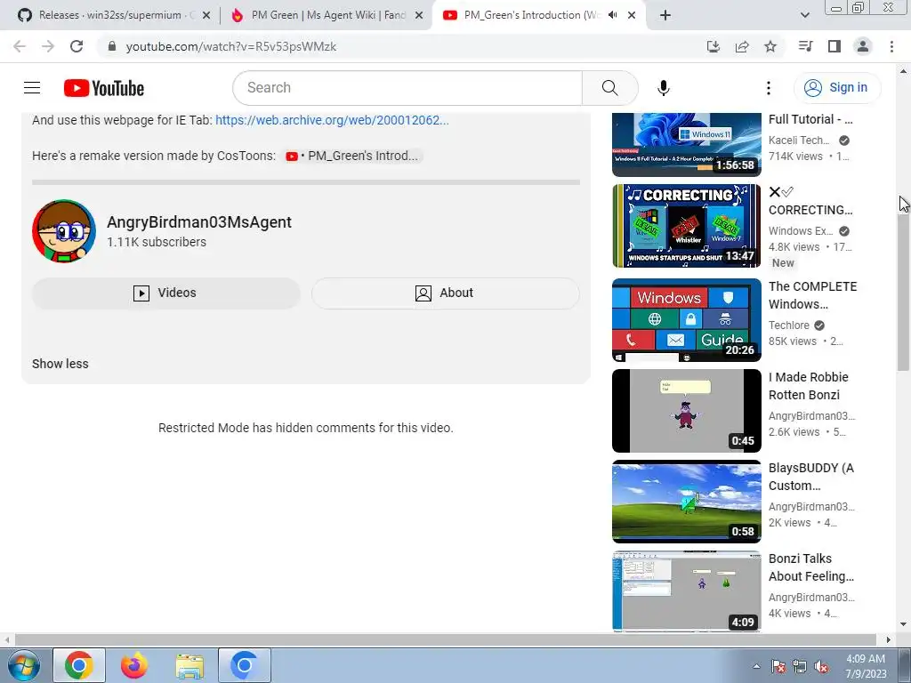Open AngryBirdman03MsAgent channel name link

pos(199,221)
